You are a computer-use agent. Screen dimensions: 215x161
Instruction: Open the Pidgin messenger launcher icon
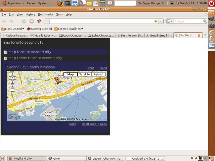[x=82, y=3]
